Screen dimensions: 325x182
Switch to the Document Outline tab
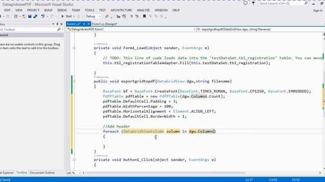(42, 173)
